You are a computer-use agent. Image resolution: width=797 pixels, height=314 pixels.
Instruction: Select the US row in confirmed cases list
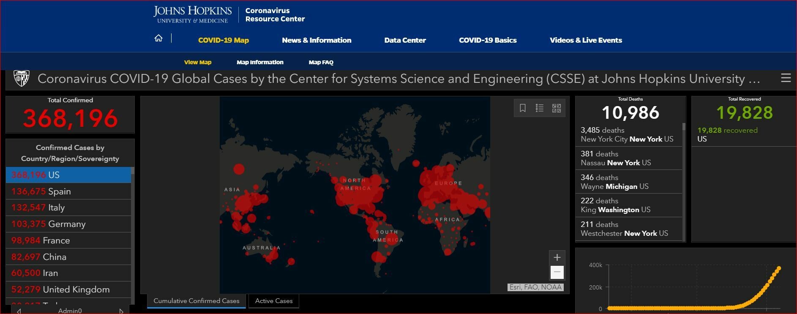(68, 175)
